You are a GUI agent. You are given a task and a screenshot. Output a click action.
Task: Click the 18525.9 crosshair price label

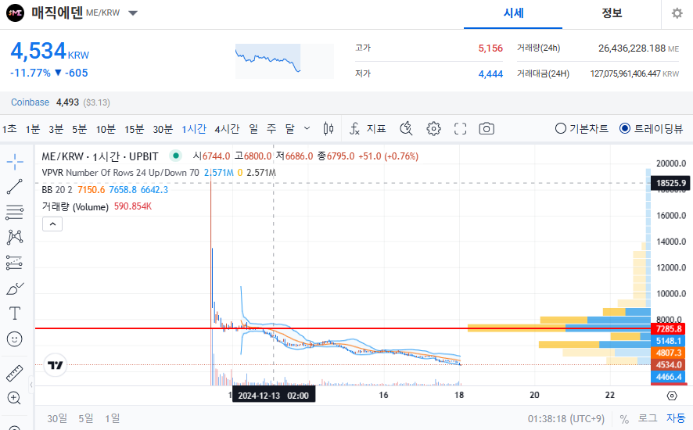[x=670, y=183]
